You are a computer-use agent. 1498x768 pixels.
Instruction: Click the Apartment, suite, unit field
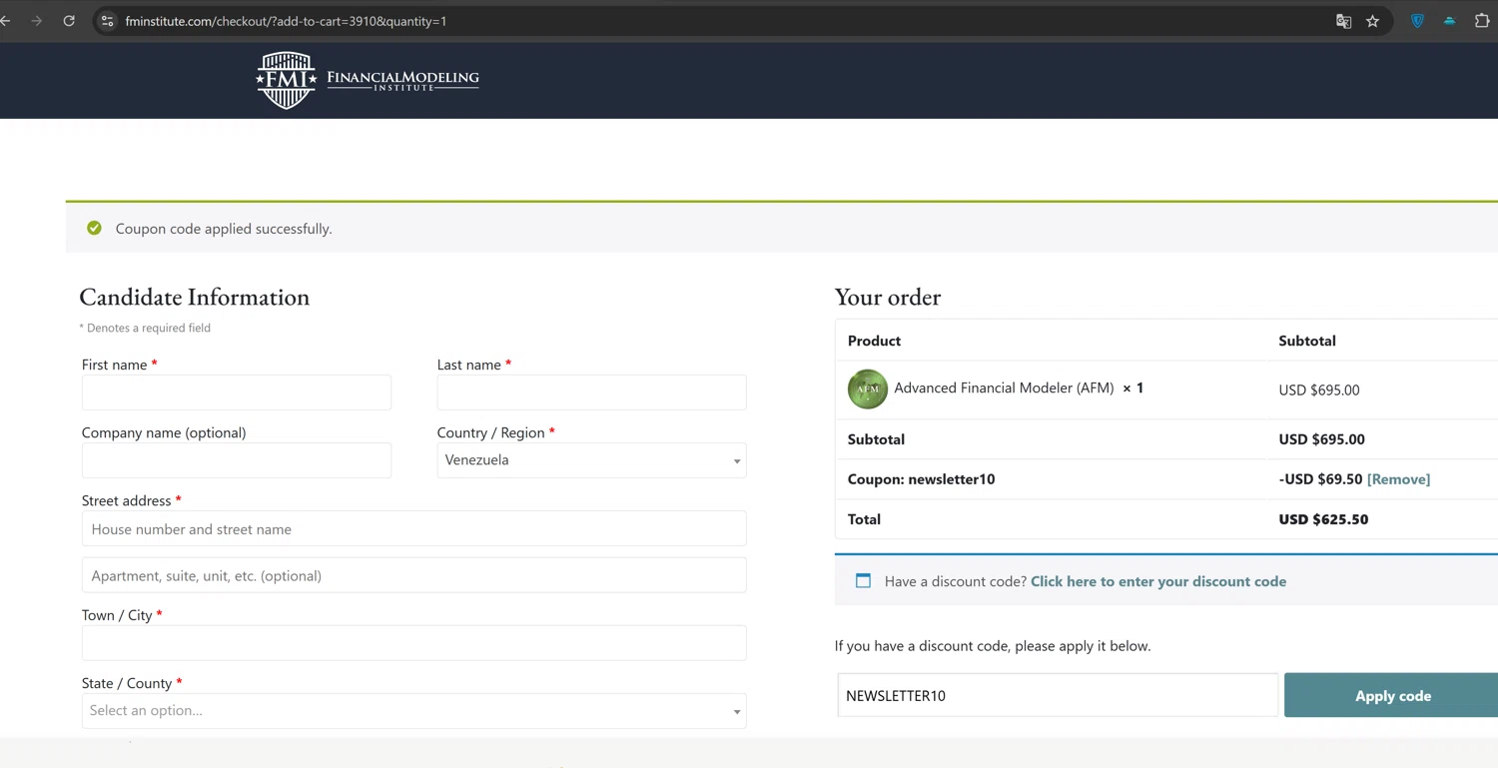pyautogui.click(x=413, y=575)
